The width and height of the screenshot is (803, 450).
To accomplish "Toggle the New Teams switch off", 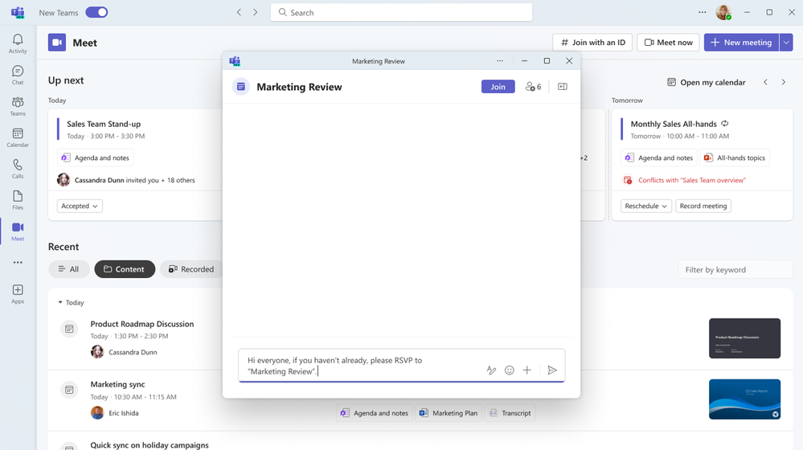I will tap(96, 12).
